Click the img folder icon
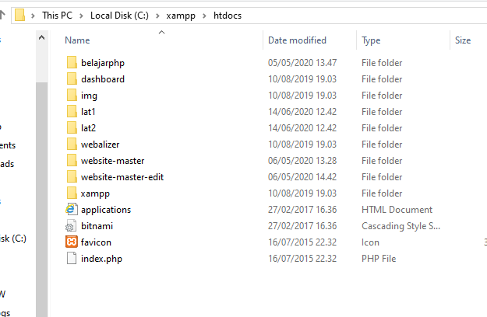Image resolution: width=487 pixels, height=317 pixels. pyautogui.click(x=72, y=95)
